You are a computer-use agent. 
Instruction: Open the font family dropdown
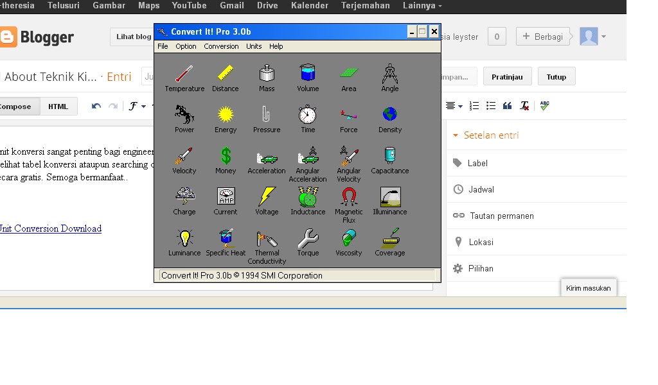pos(138,106)
